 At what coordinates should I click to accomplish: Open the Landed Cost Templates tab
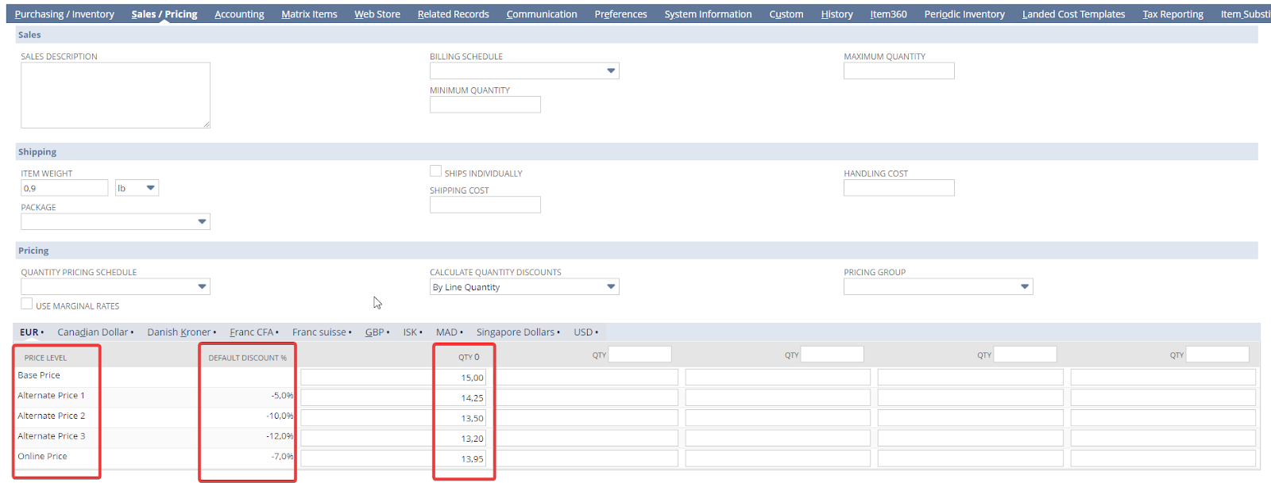(1073, 14)
